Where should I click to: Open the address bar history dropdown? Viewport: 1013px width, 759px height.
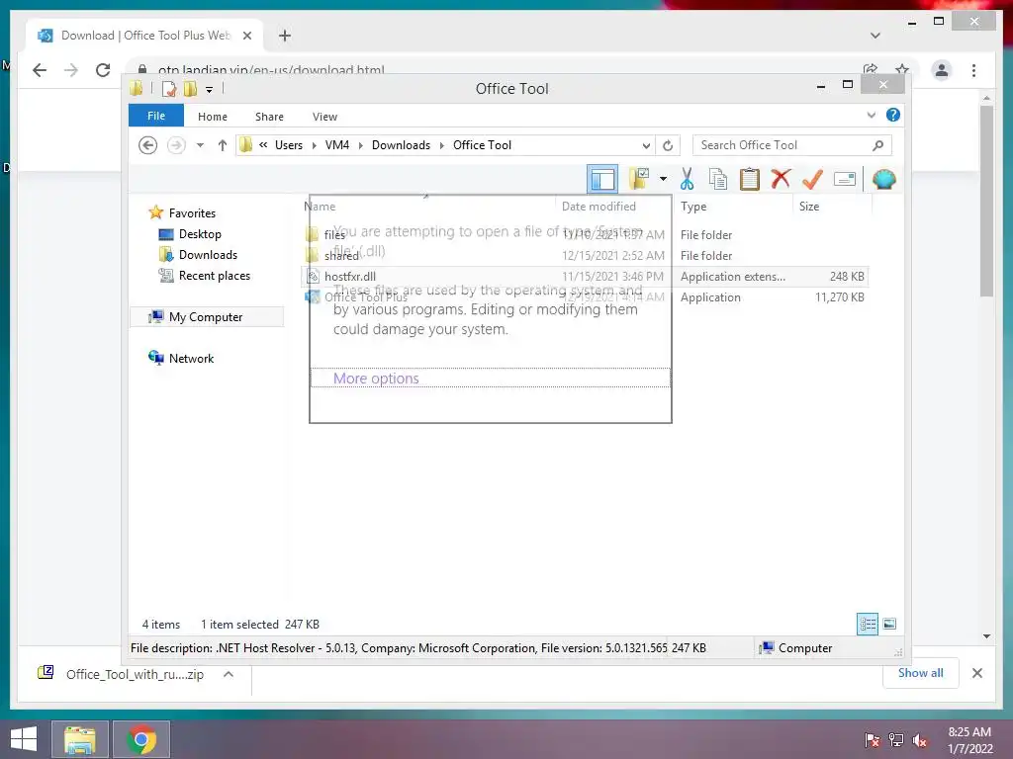tap(646, 145)
